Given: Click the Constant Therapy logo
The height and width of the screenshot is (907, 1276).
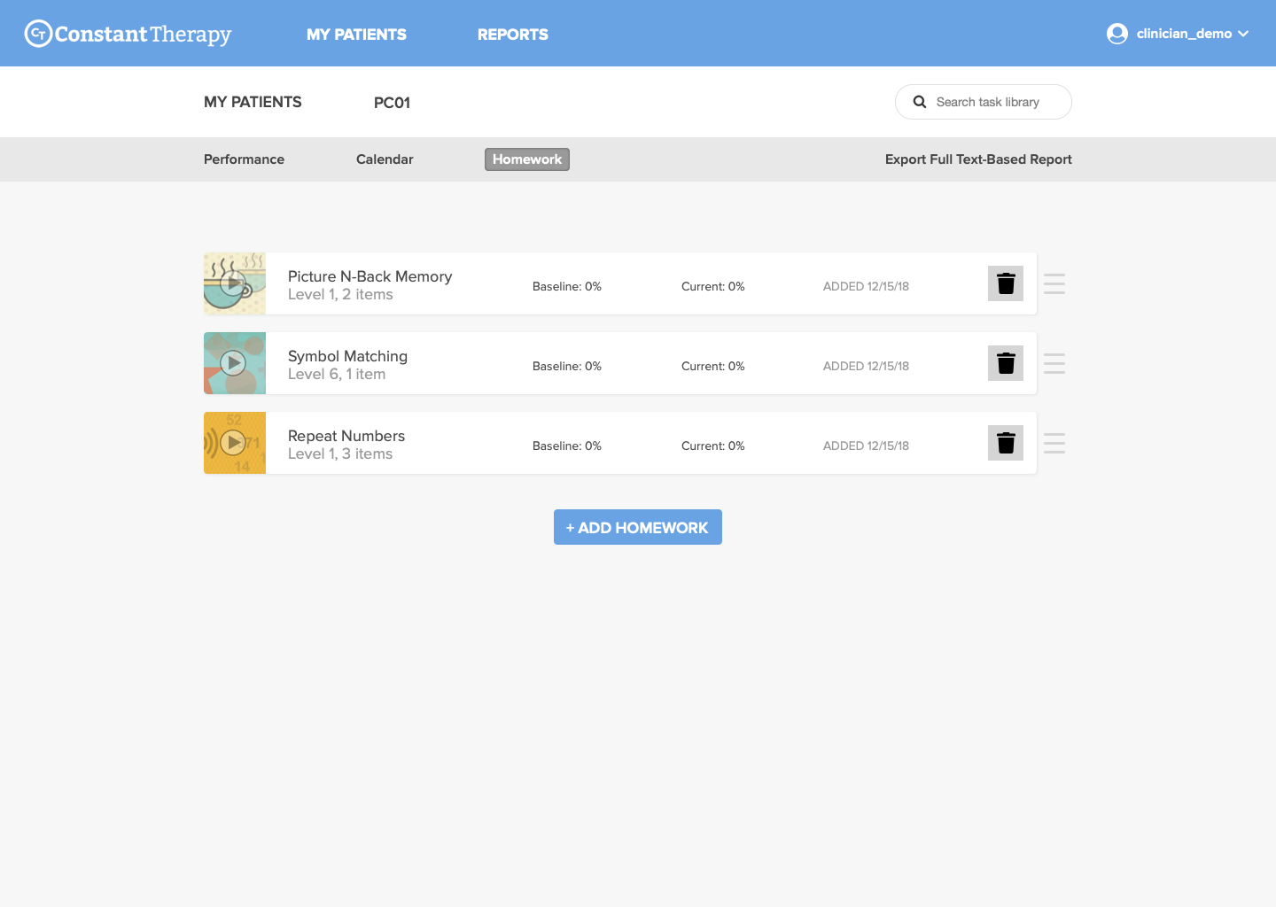Looking at the screenshot, I should tap(128, 34).
